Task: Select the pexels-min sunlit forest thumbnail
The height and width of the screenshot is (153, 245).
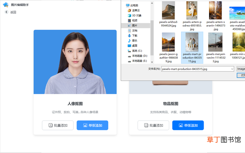Action: pyautogui.click(x=238, y=42)
